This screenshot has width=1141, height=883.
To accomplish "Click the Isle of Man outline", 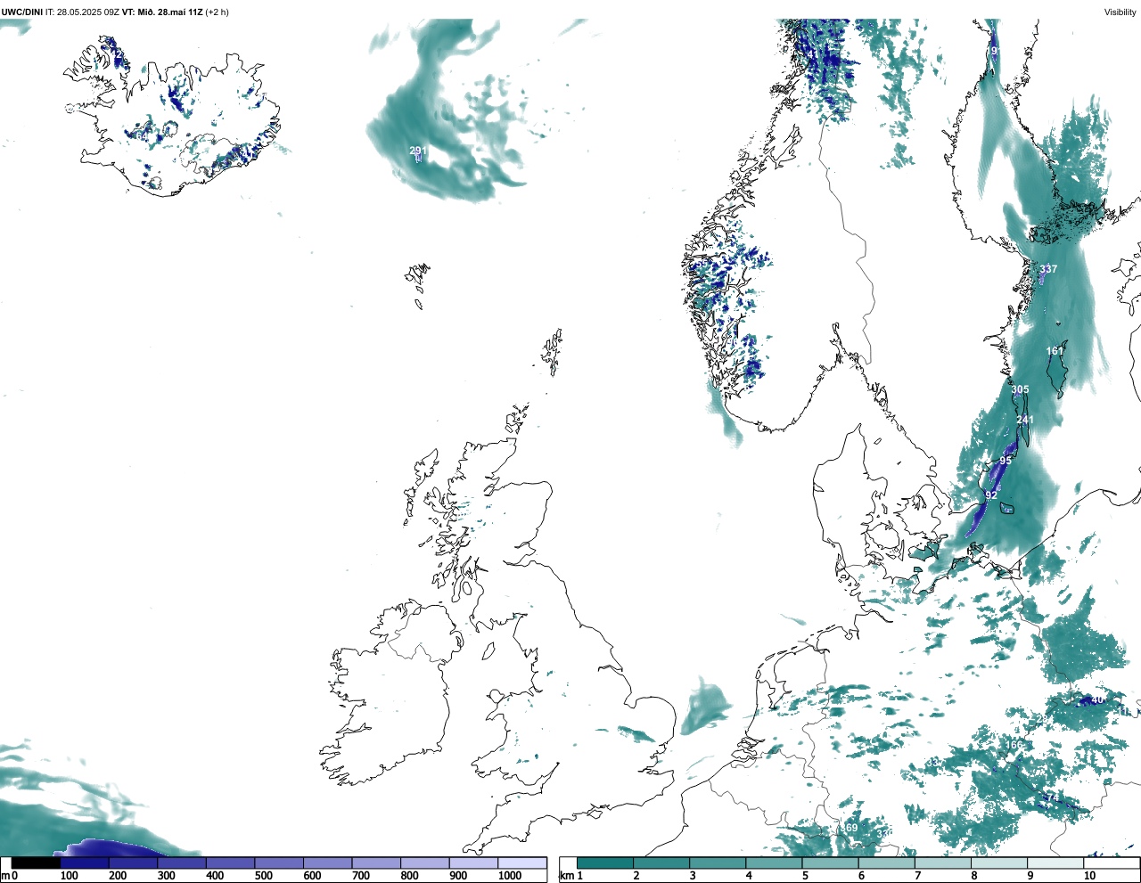I will (488, 650).
